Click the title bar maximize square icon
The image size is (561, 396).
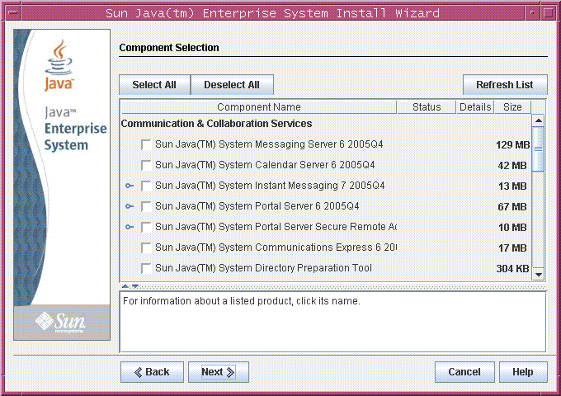pos(548,13)
